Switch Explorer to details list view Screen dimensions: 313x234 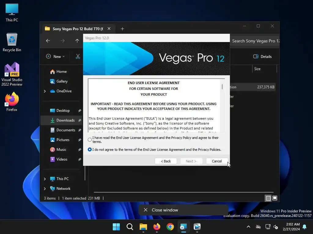[x=268, y=198]
